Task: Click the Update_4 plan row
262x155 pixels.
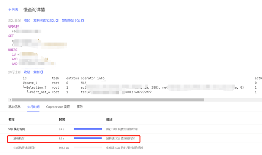Action: (30, 83)
